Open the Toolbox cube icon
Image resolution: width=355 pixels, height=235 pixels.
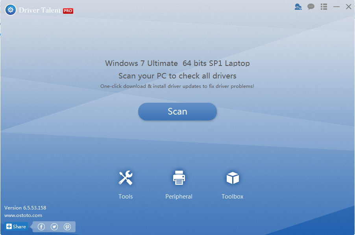[233, 178]
